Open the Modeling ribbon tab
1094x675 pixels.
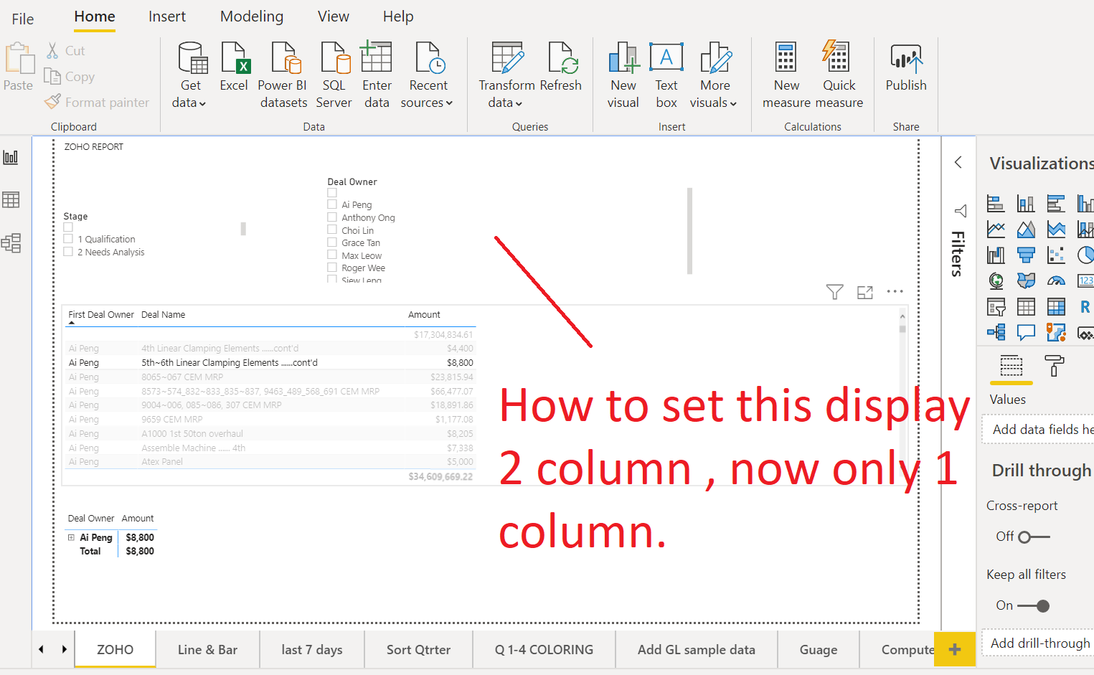coord(252,16)
